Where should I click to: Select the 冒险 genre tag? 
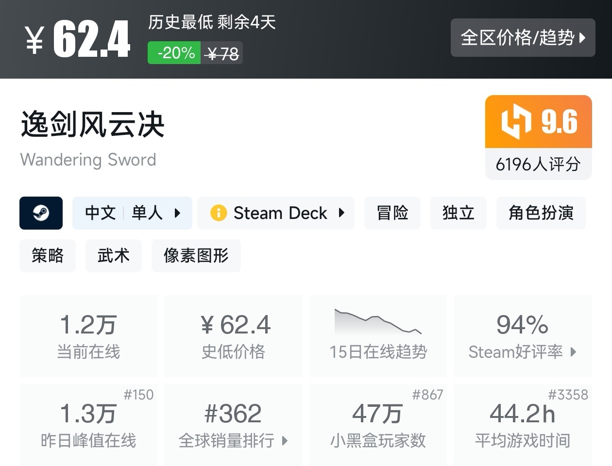click(x=392, y=213)
